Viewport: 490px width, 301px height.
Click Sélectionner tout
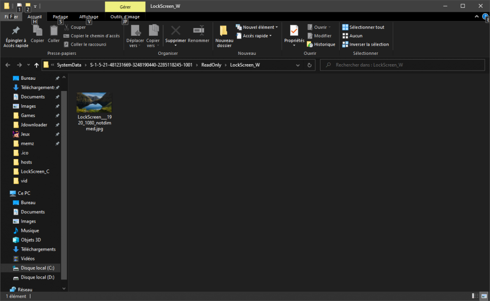[x=363, y=27]
